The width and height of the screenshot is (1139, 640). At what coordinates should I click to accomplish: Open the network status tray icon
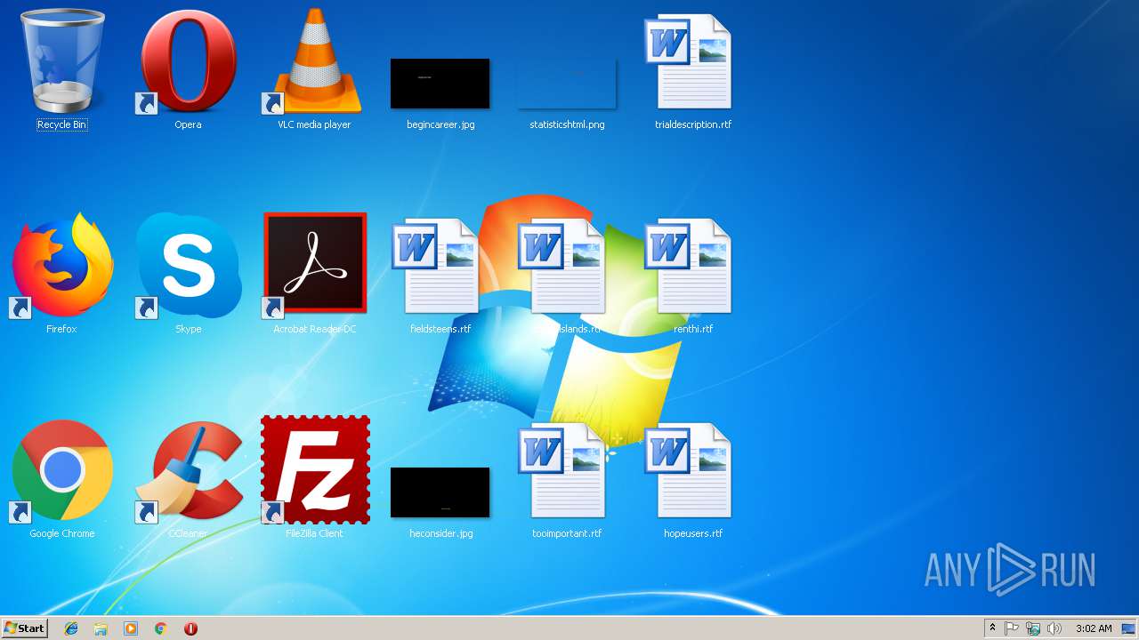pos(1033,628)
